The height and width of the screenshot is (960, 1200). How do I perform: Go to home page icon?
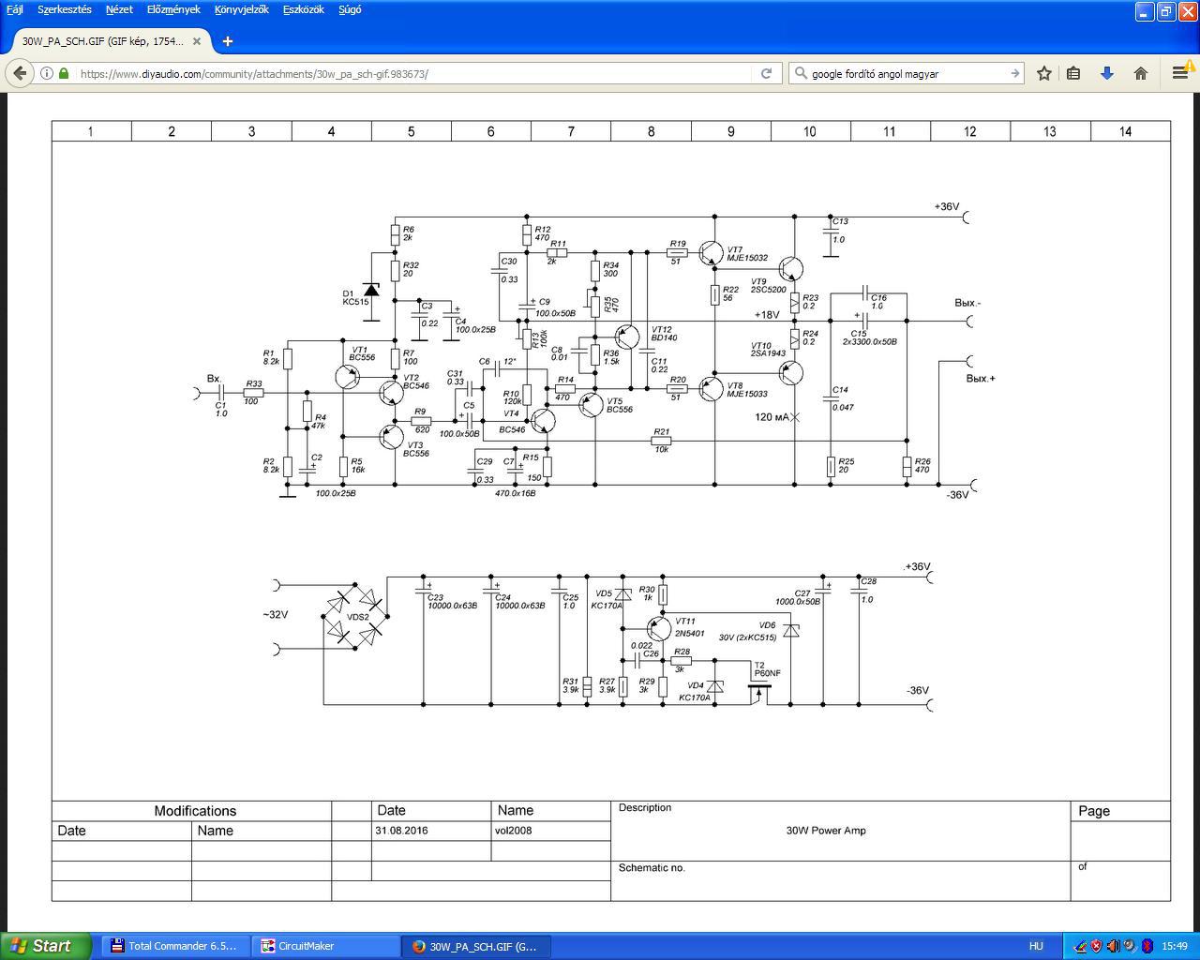point(1141,73)
